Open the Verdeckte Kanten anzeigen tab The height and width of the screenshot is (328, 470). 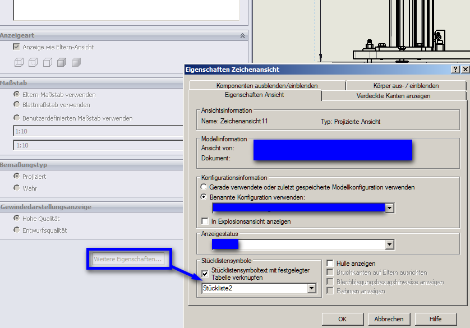tap(394, 96)
